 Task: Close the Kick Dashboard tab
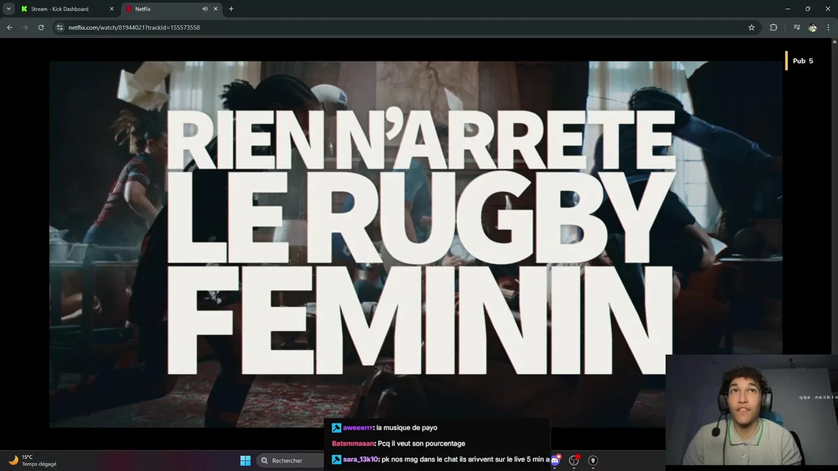tap(111, 9)
